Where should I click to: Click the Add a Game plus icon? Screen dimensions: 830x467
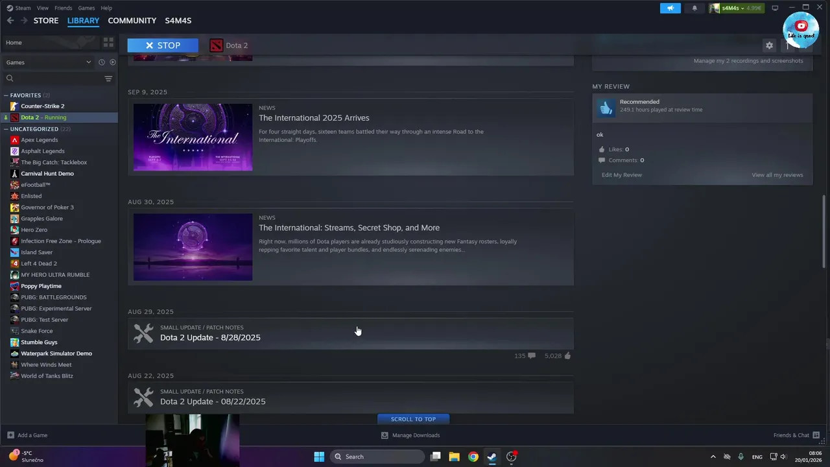click(10, 435)
